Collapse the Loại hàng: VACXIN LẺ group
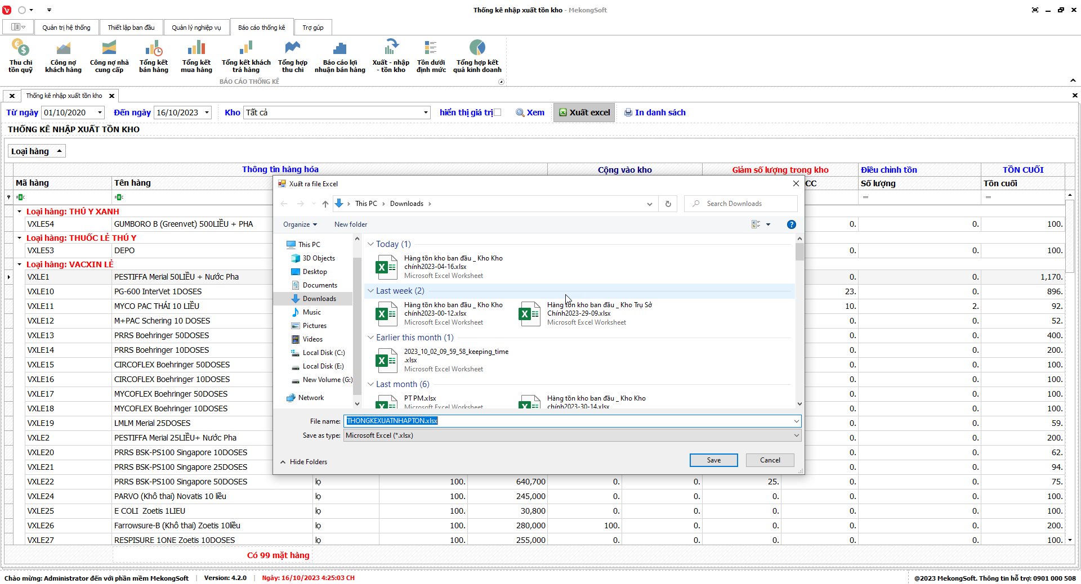This screenshot has height=584, width=1081. point(19,264)
